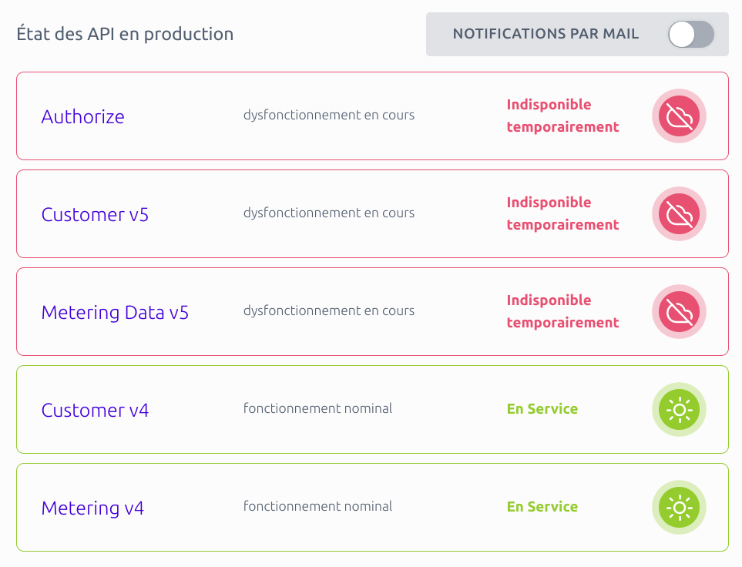Open the Authorize API details

coord(82,116)
